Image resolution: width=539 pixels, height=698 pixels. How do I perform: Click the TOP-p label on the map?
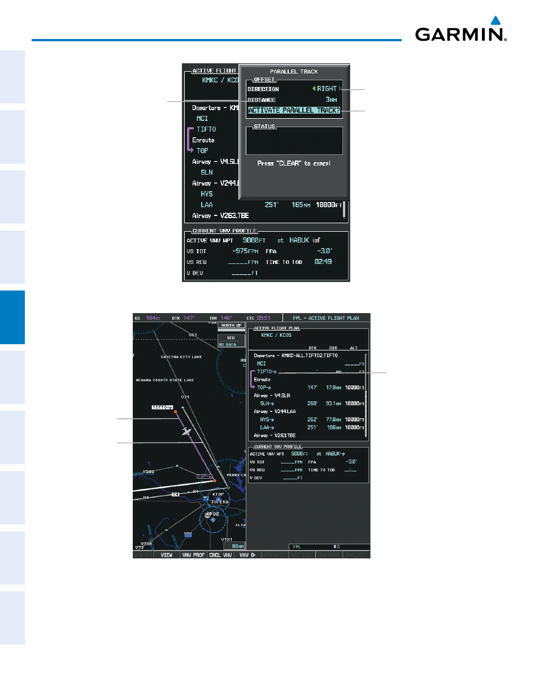(x=205, y=476)
